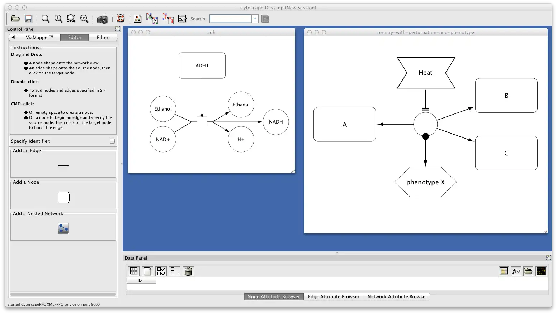Image resolution: width=557 pixels, height=314 pixels.
Task: Click the left arrow beside VizMapper tab
Action: [13, 37]
